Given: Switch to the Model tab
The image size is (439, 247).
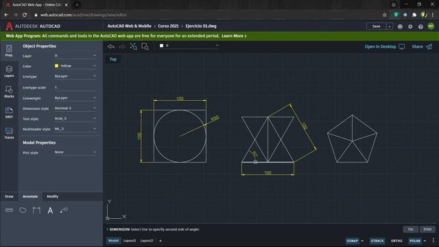Looking at the screenshot, I should pos(113,241).
